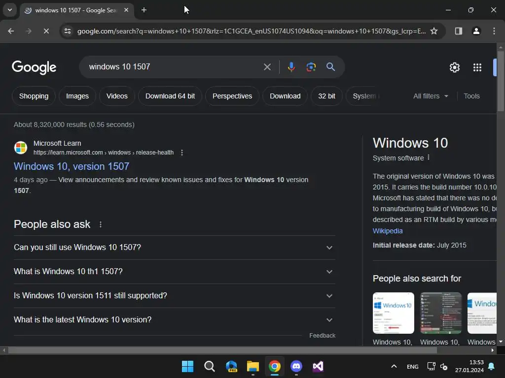Image resolution: width=505 pixels, height=378 pixels.
Task: Open the Microsoft Learn result's three-dot menu
Action: tap(182, 153)
